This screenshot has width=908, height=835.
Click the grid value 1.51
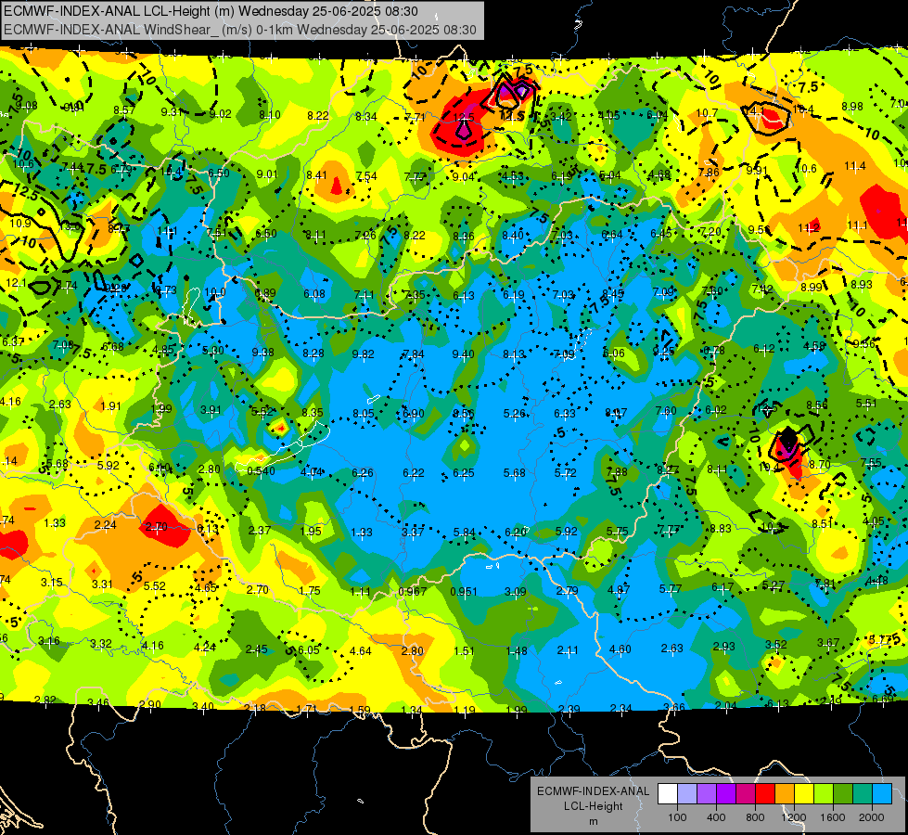point(464,650)
